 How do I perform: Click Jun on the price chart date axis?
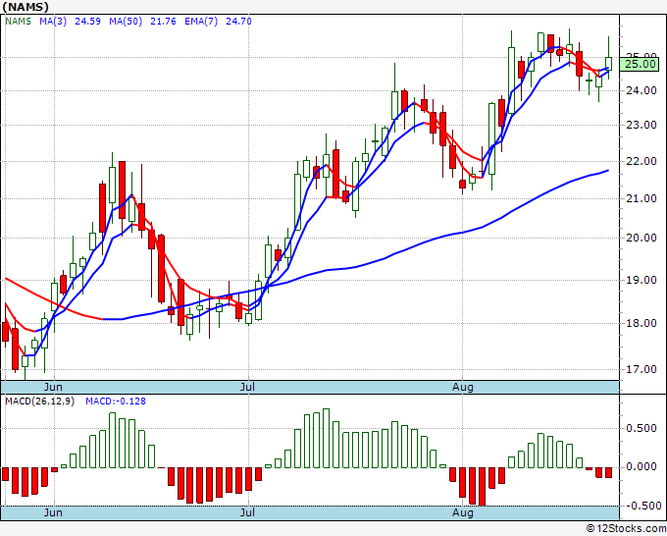click(53, 387)
